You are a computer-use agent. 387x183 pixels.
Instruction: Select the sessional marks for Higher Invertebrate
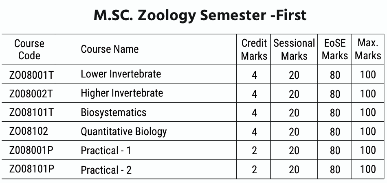[294, 94]
